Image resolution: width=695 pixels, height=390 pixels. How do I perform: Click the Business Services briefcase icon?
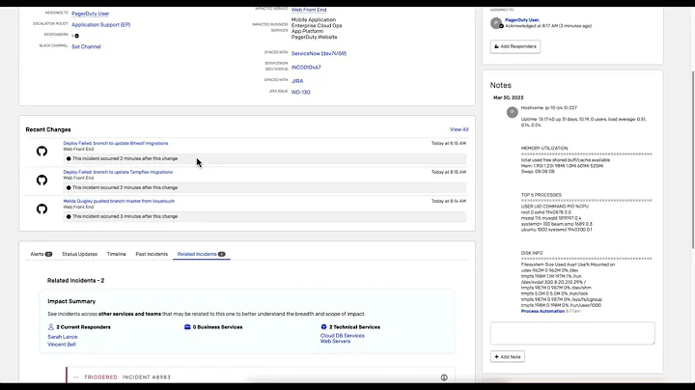(x=187, y=327)
